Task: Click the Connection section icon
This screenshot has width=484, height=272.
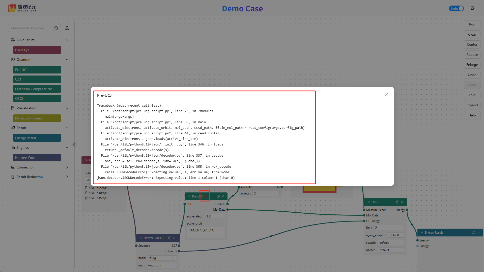Action: click(13, 167)
